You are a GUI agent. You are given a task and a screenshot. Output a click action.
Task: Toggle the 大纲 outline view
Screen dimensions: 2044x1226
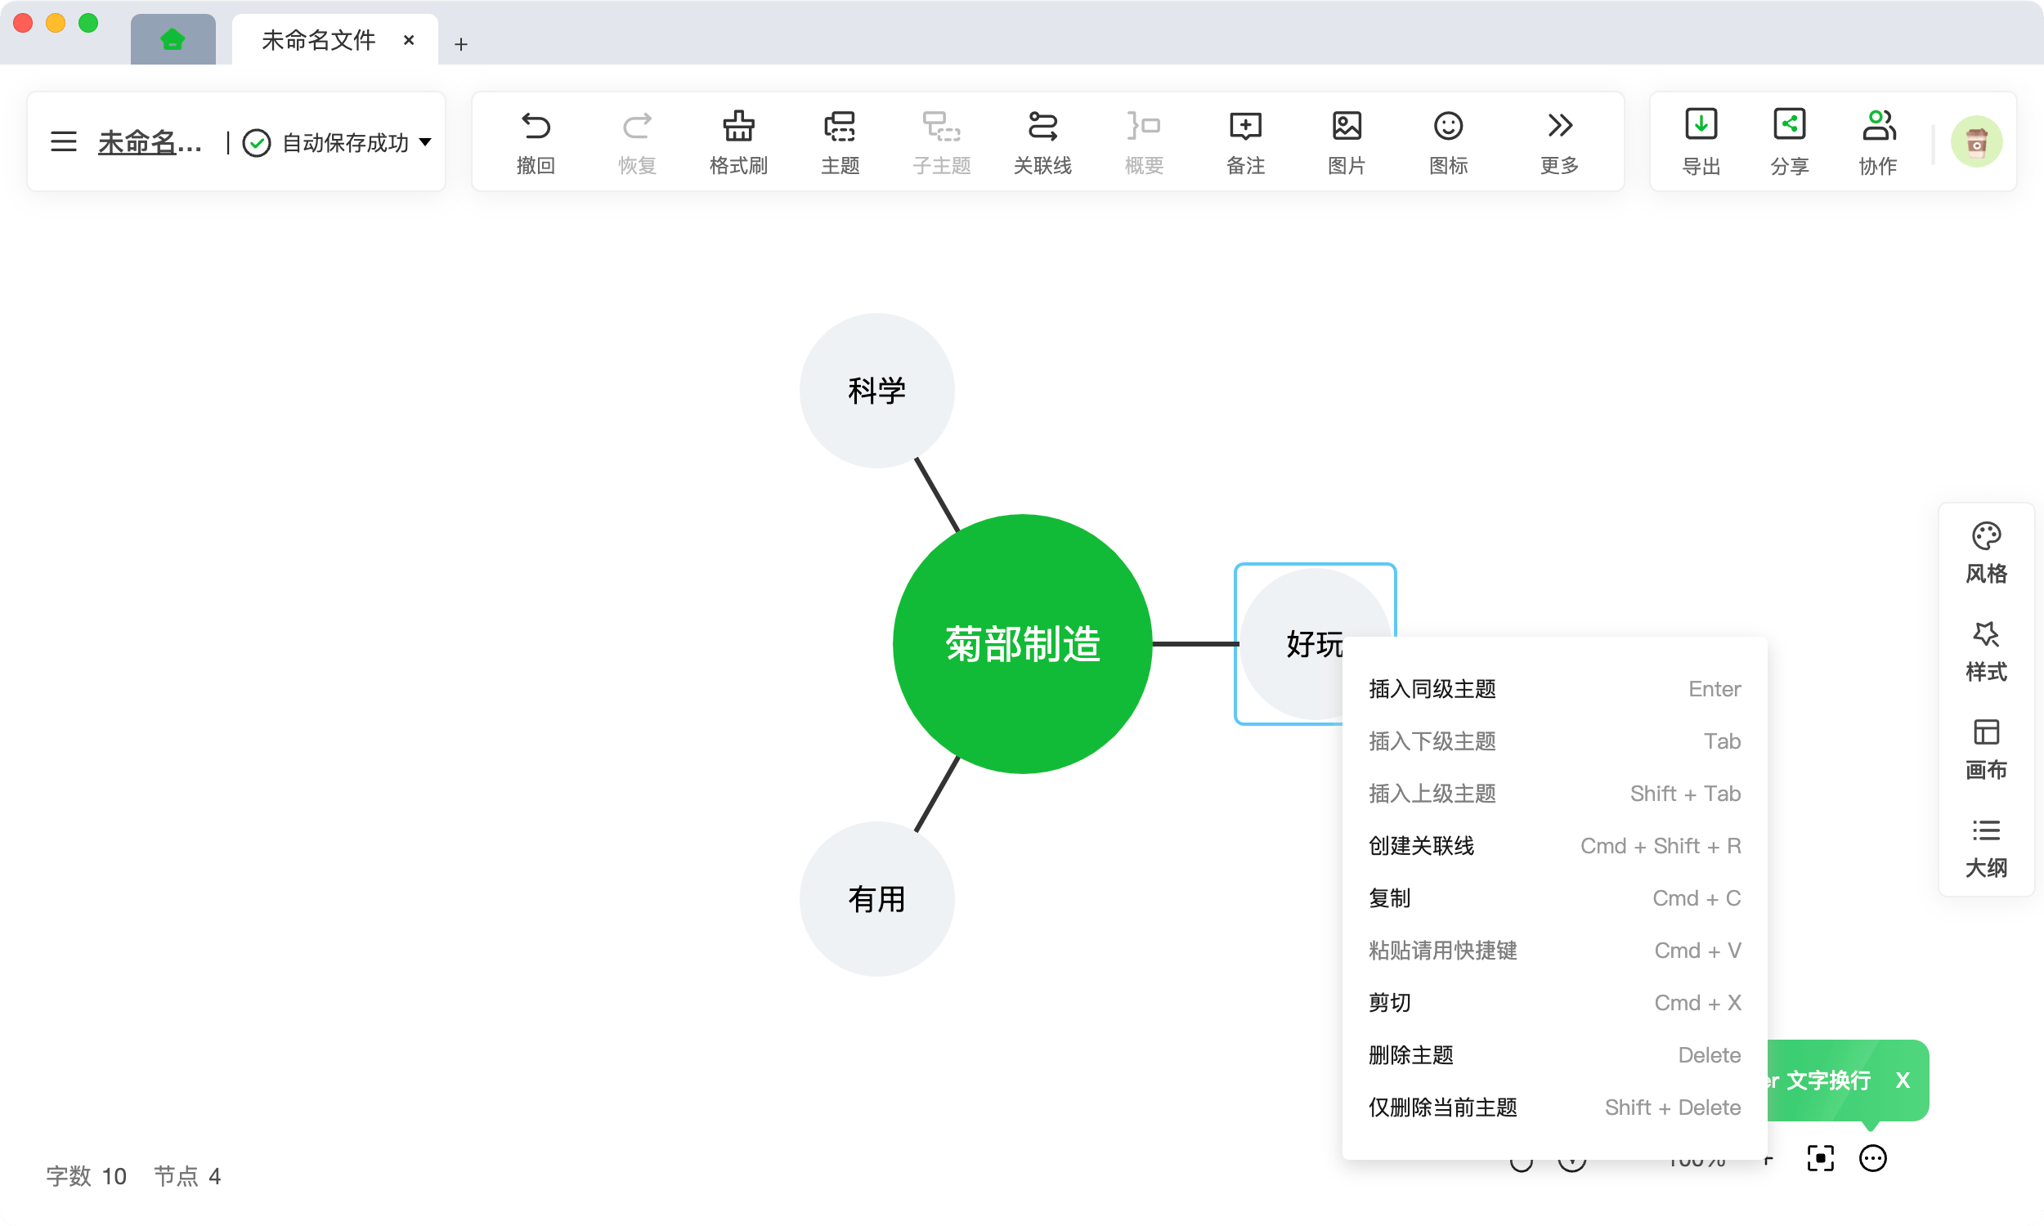point(1986,831)
